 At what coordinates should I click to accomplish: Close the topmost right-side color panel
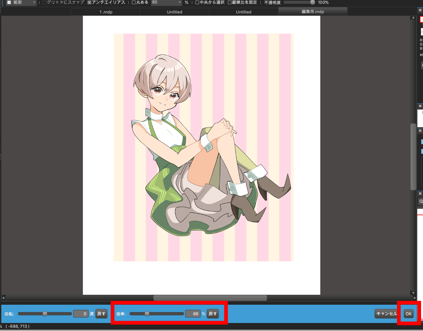(x=420, y=10)
